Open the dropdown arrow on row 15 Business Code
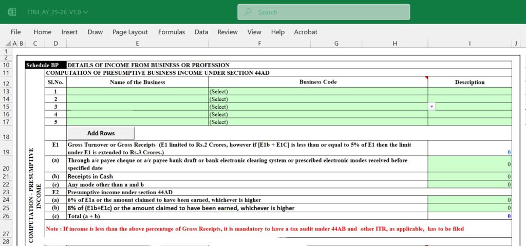 pyautogui.click(x=431, y=107)
